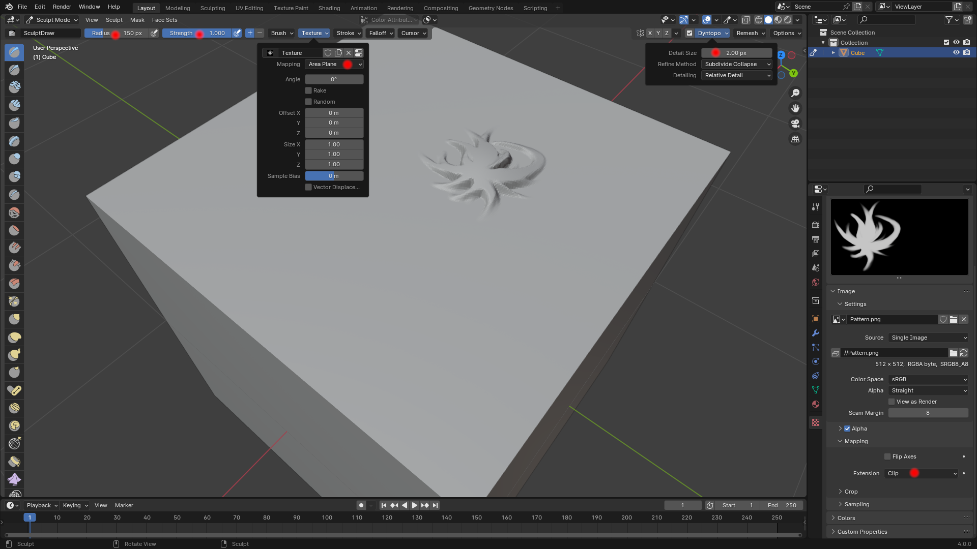This screenshot has width=977, height=549.
Task: Open the Sculpt Mode selector dropdown
Action: pyautogui.click(x=51, y=20)
